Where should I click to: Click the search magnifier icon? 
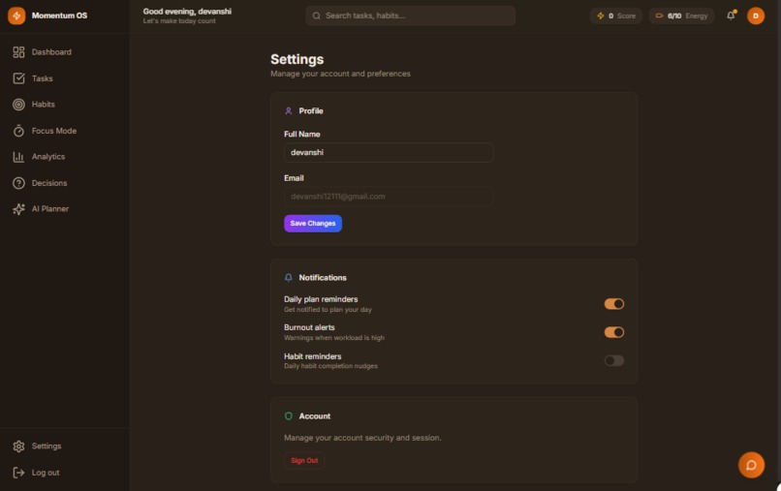coord(316,15)
